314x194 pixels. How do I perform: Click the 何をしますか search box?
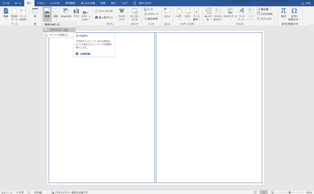point(144,3)
